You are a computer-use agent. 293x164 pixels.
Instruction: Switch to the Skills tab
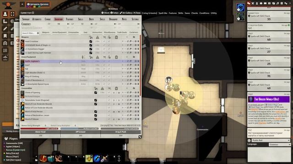click(81, 19)
